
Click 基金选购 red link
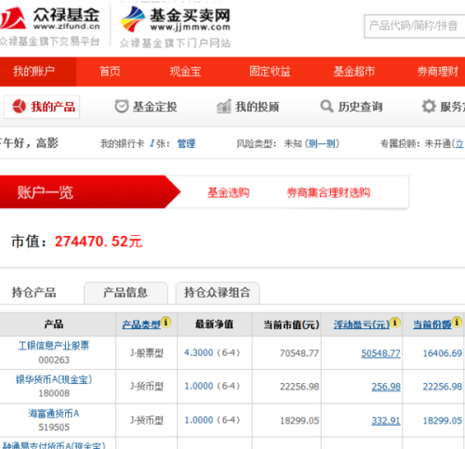pos(229,192)
